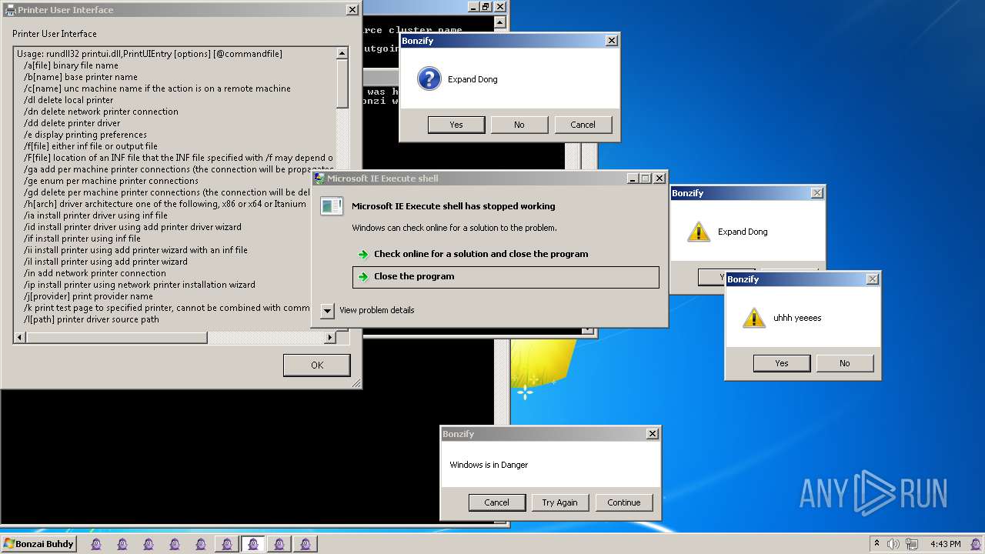Viewport: 985px width, 554px height.
Task: Click the 4:43 PM taskbar clock
Action: (x=945, y=544)
